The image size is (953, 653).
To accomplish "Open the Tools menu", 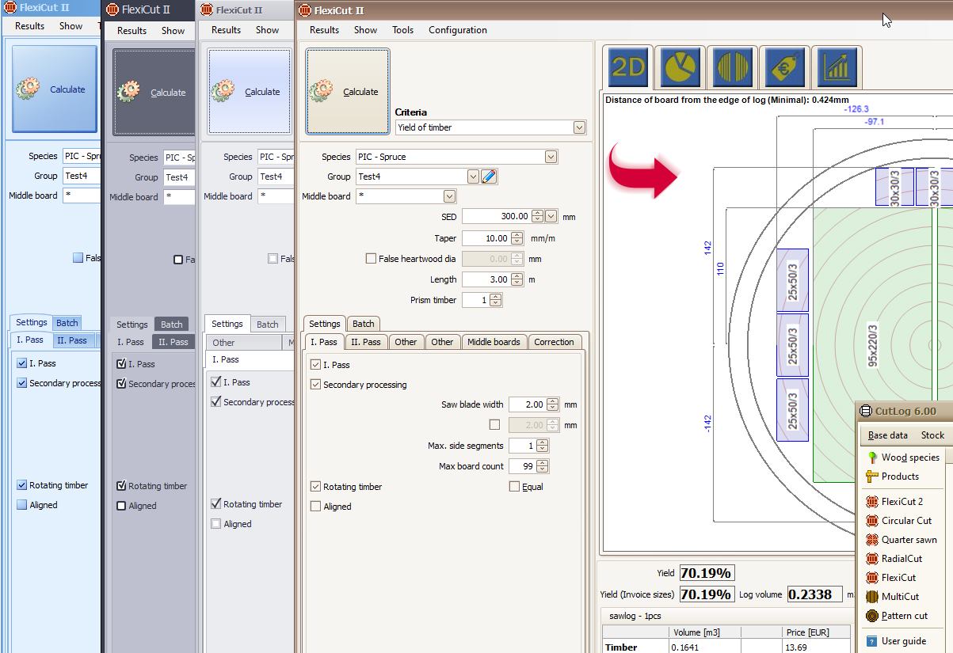I will pos(402,30).
